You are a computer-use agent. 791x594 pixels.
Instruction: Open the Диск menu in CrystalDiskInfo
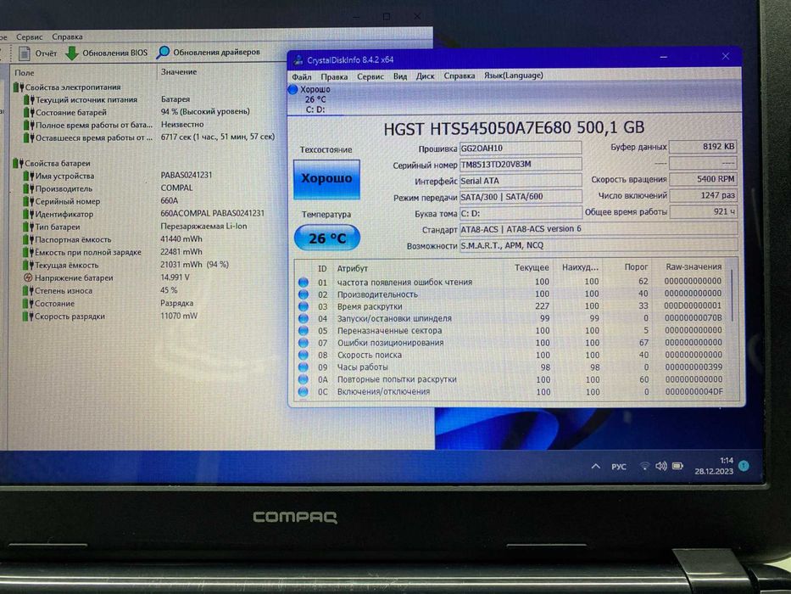point(426,76)
